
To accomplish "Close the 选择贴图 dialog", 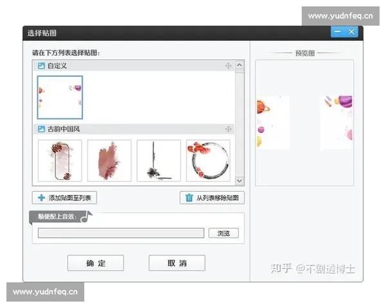I will point(351,31).
